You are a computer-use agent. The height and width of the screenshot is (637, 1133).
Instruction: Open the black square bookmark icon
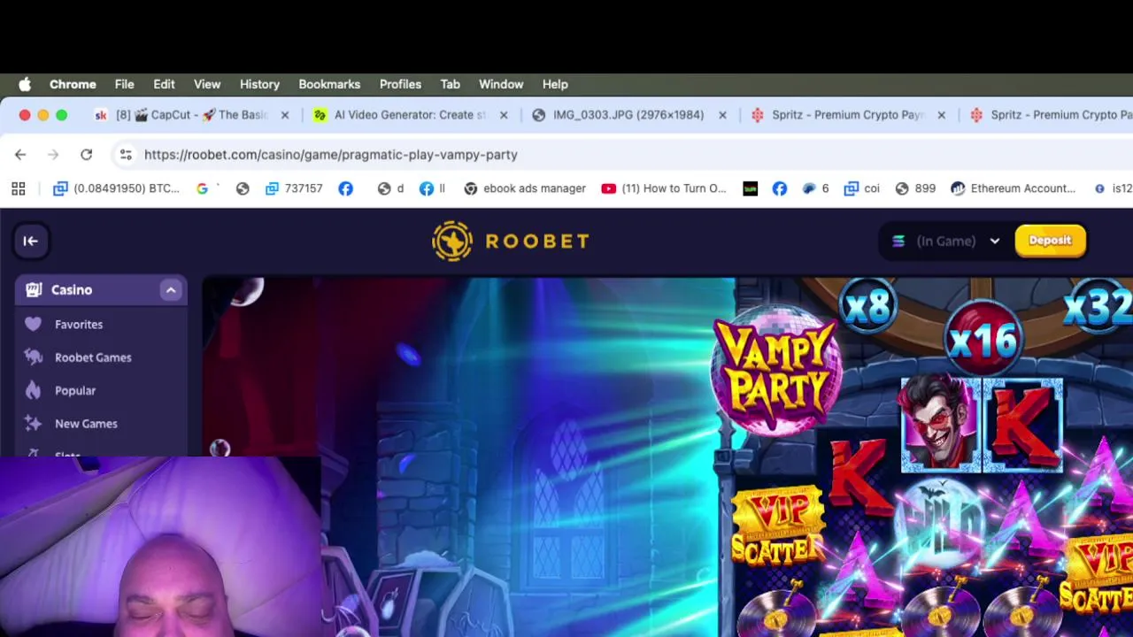(x=751, y=188)
